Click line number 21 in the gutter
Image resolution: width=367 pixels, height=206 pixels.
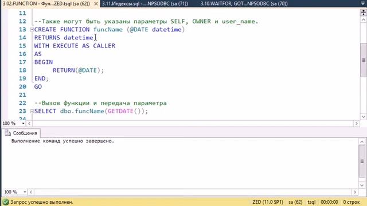coord(22,95)
